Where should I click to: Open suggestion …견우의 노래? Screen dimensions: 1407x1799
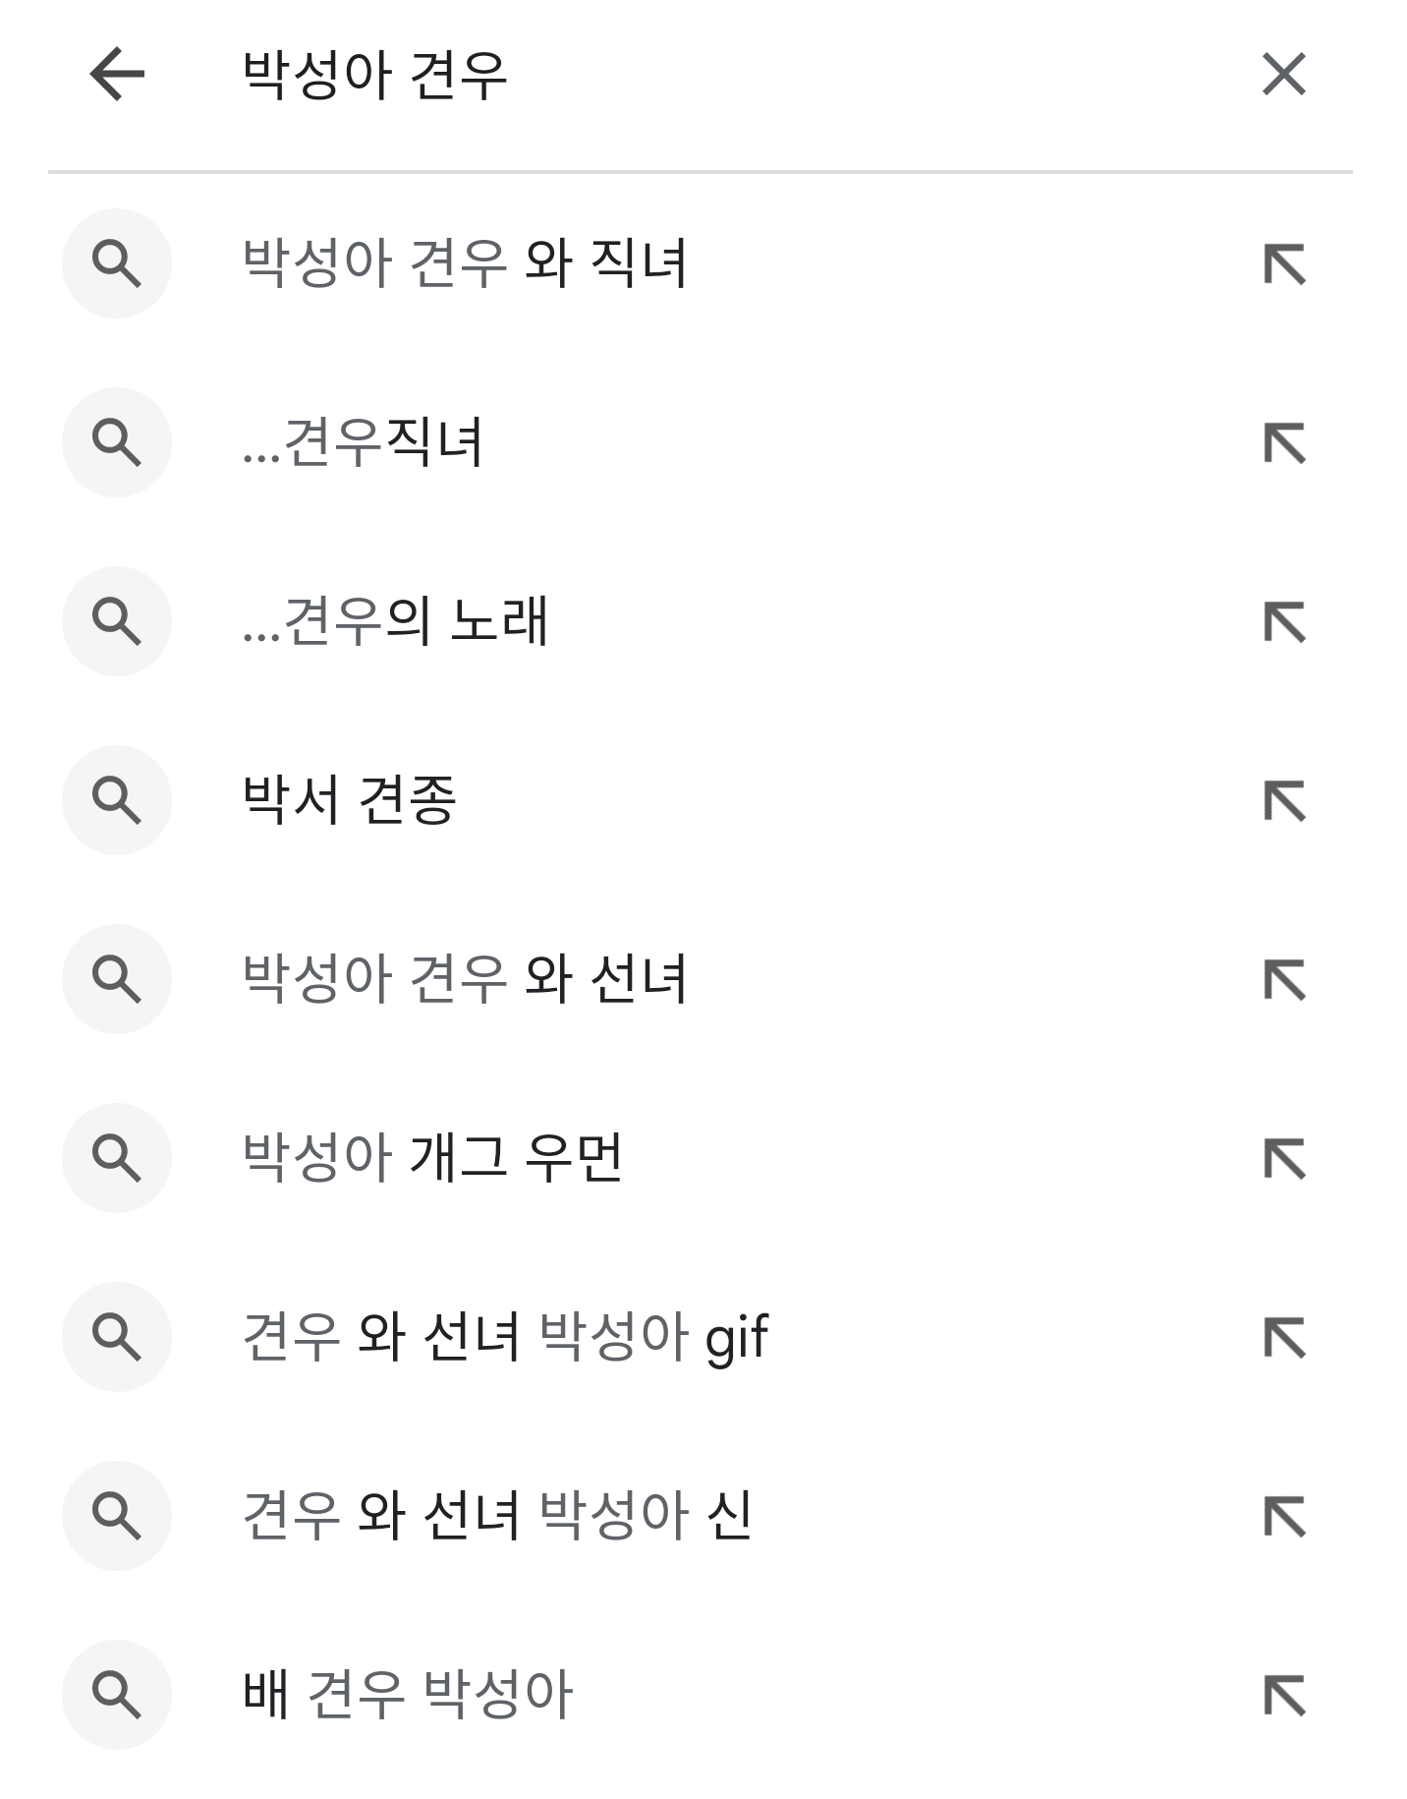[x=395, y=621]
